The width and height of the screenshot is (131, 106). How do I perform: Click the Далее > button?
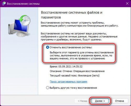point(100,101)
